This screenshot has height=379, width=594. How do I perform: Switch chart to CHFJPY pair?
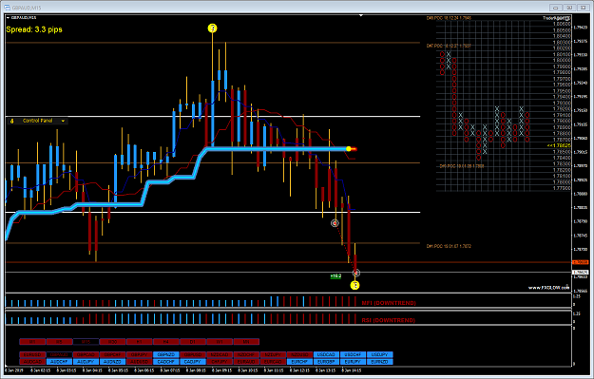(x=220, y=362)
